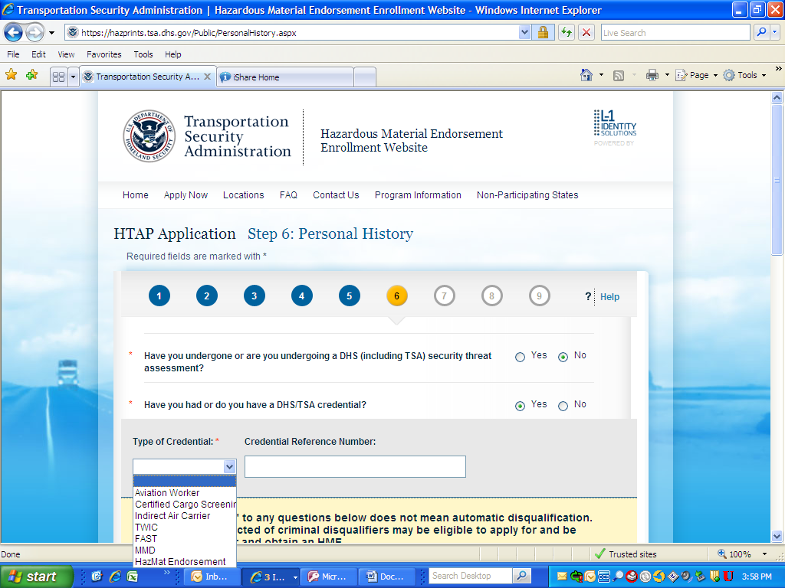The image size is (785, 588).
Task: Select Yes for security threat assessment
Action: coord(521,357)
